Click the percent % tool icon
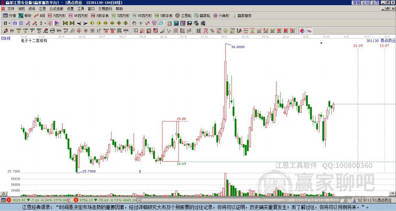 (212, 31)
